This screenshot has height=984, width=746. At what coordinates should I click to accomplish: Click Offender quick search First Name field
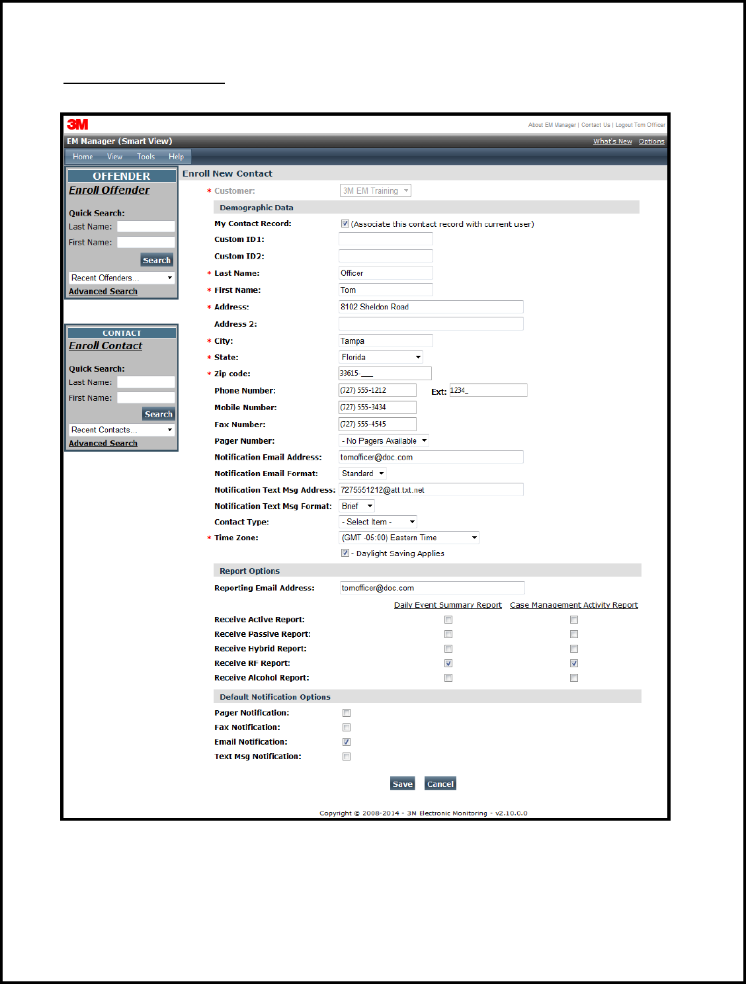coord(146,242)
